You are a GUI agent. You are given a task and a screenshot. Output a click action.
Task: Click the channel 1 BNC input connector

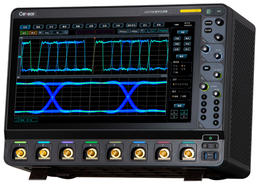(x=20, y=153)
